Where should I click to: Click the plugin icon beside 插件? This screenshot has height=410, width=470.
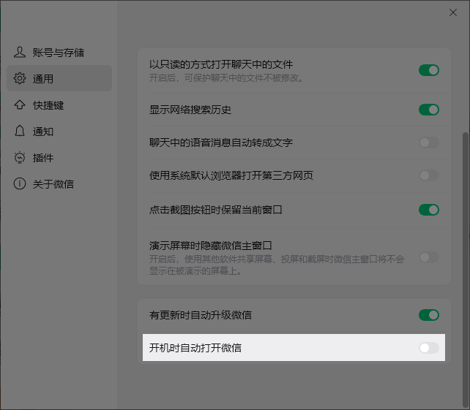click(20, 157)
